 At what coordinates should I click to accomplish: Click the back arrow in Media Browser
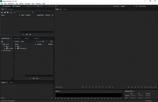pyautogui.click(x=40, y=41)
